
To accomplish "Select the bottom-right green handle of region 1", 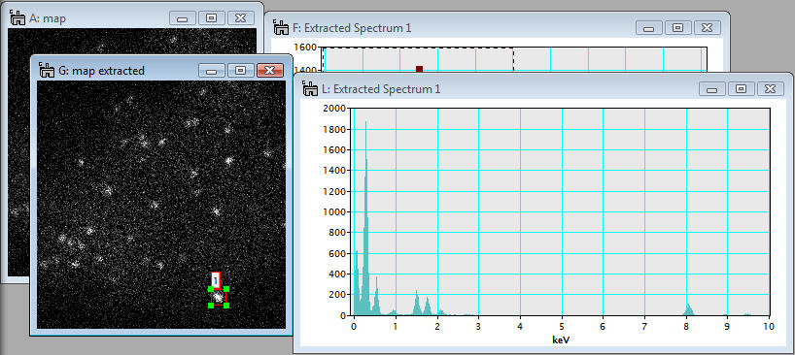I will (x=226, y=305).
